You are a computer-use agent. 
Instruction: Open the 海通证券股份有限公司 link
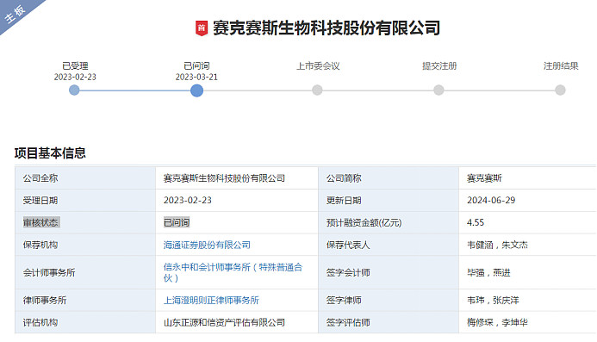[207, 245]
